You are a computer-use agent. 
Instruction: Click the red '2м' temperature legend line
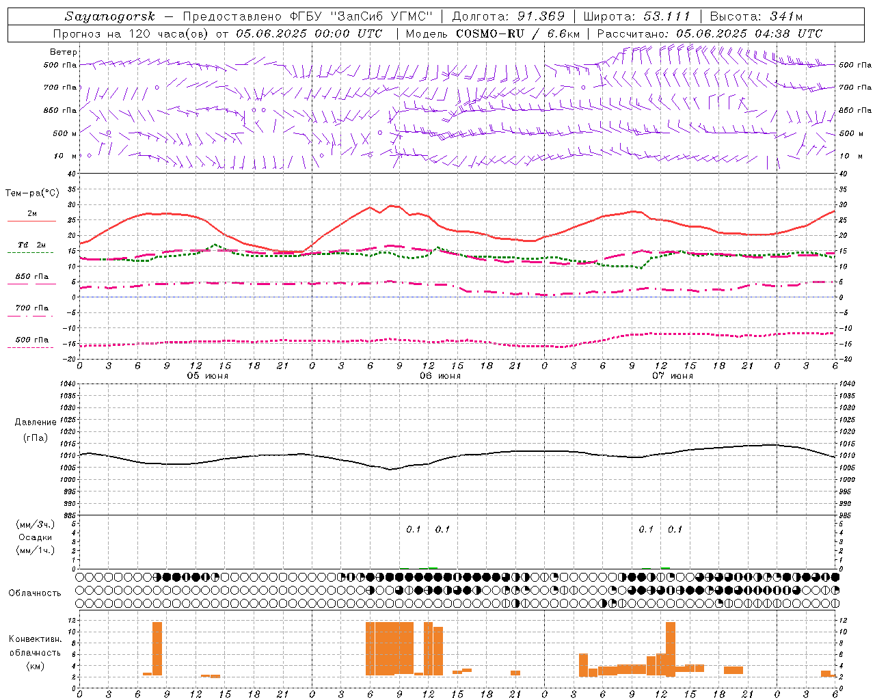tap(31, 221)
